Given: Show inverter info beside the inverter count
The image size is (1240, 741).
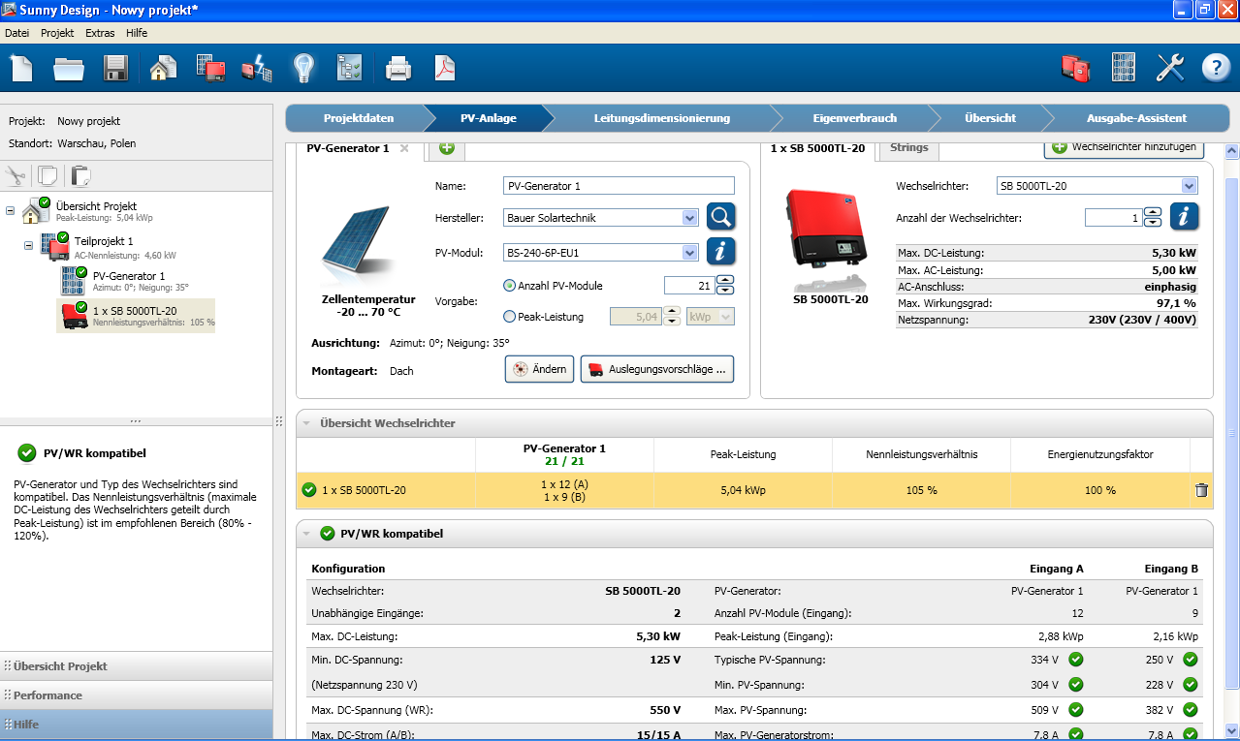Looking at the screenshot, I should tap(1185, 216).
